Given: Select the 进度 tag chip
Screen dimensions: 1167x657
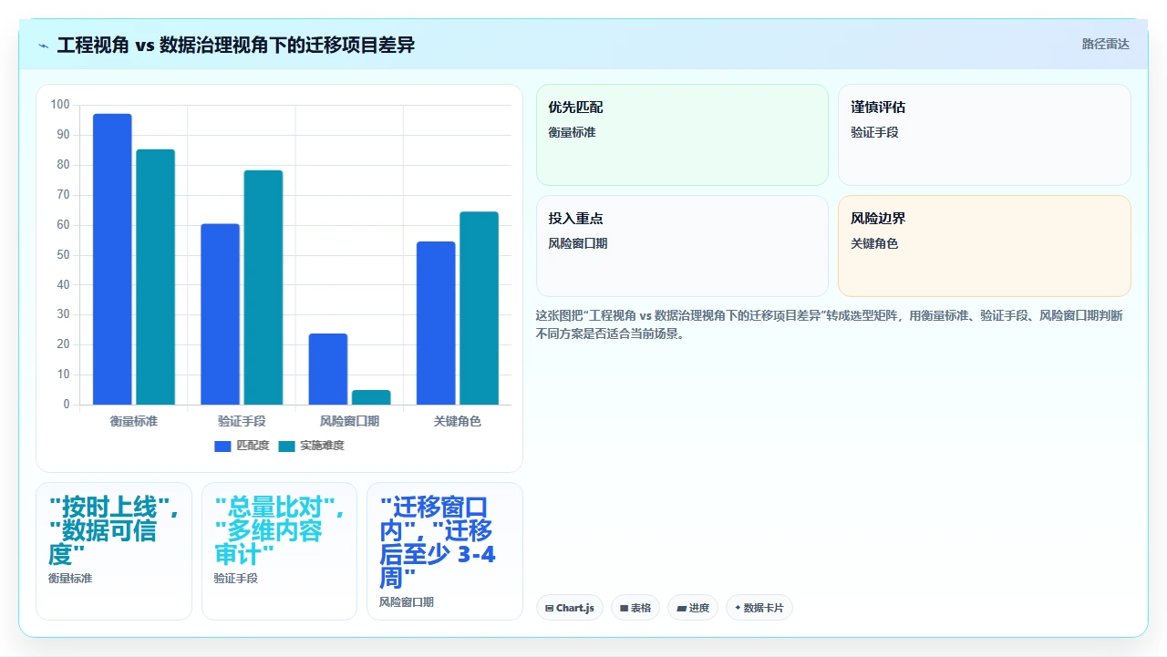Looking at the screenshot, I should tap(693, 608).
